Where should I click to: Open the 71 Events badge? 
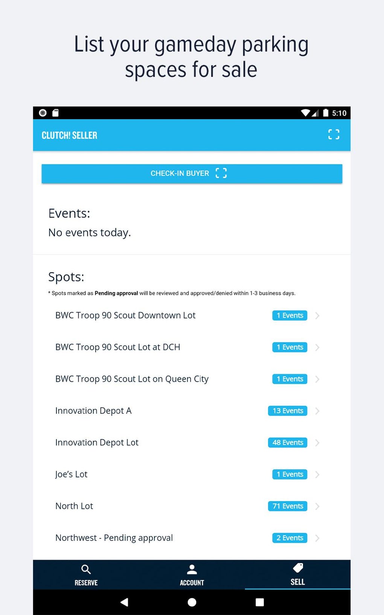tap(287, 506)
